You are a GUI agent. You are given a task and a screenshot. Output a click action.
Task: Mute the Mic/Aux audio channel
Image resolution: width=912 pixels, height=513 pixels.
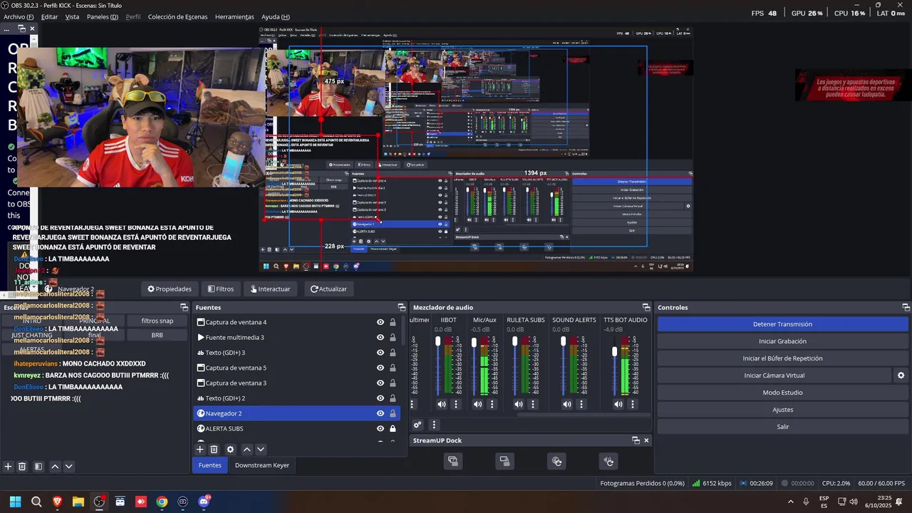click(x=477, y=404)
